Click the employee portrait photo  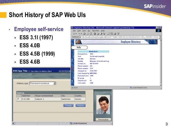tap(103, 105)
